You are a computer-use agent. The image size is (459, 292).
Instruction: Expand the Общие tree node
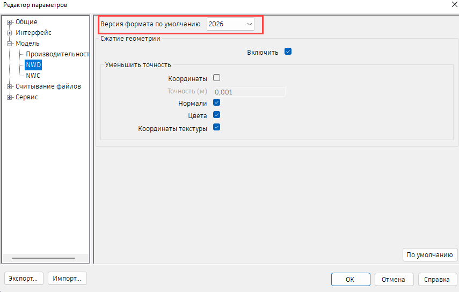click(x=9, y=22)
